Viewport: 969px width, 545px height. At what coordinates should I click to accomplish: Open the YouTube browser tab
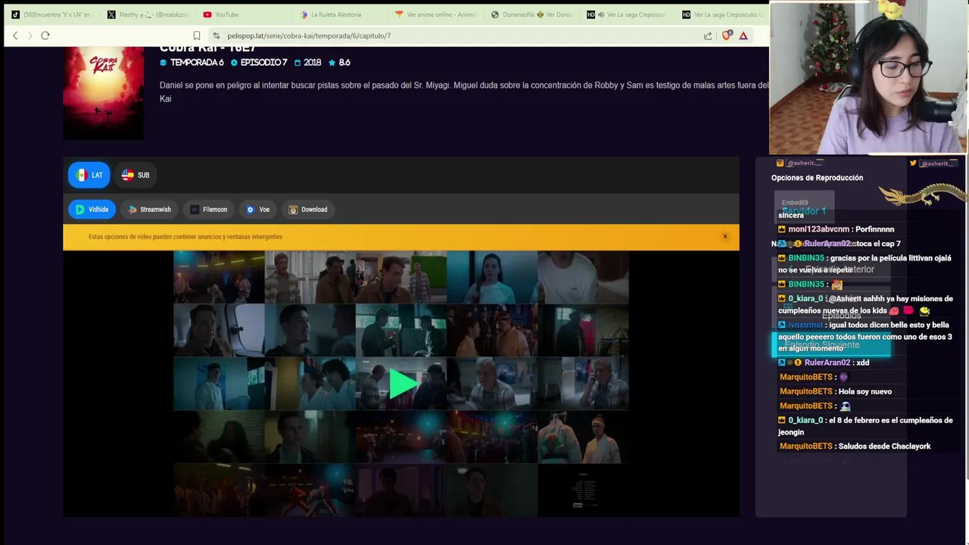coord(221,14)
